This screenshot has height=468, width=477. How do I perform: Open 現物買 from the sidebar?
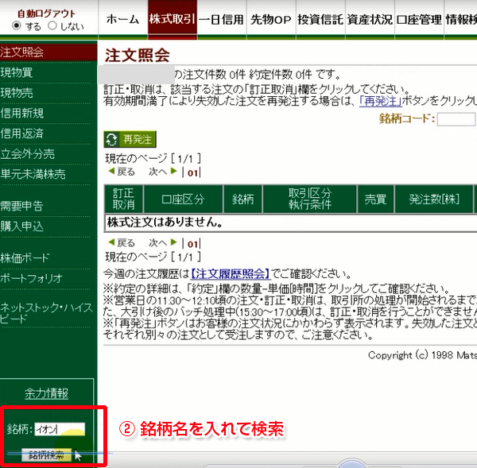(x=17, y=72)
